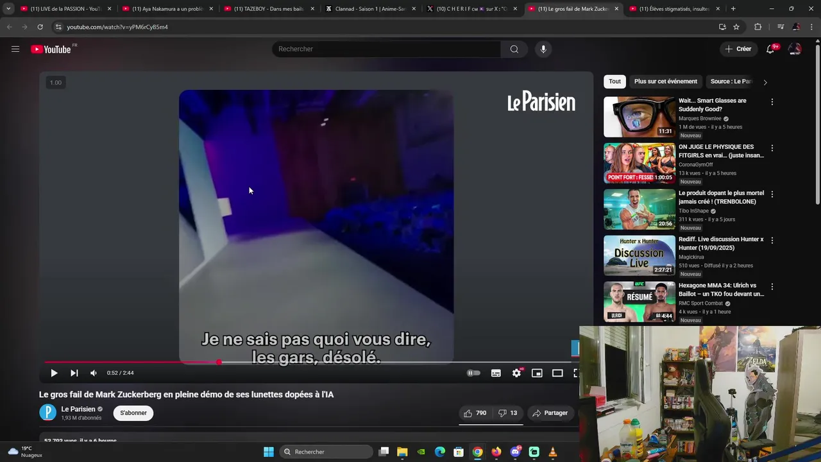
Task: Open the YouTube hamburger guide menu
Action: pyautogui.click(x=15, y=49)
